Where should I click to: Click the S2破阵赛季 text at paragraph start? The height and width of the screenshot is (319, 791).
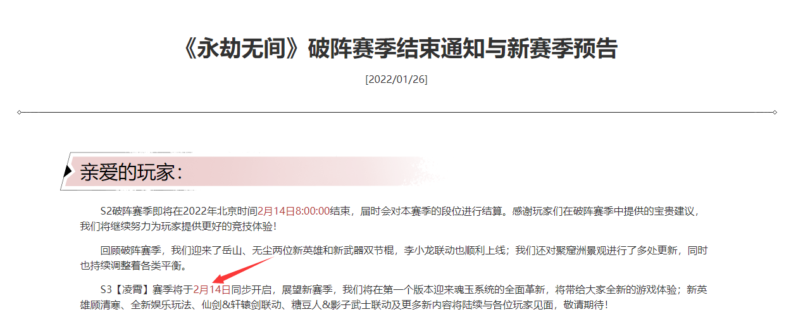tap(126, 211)
